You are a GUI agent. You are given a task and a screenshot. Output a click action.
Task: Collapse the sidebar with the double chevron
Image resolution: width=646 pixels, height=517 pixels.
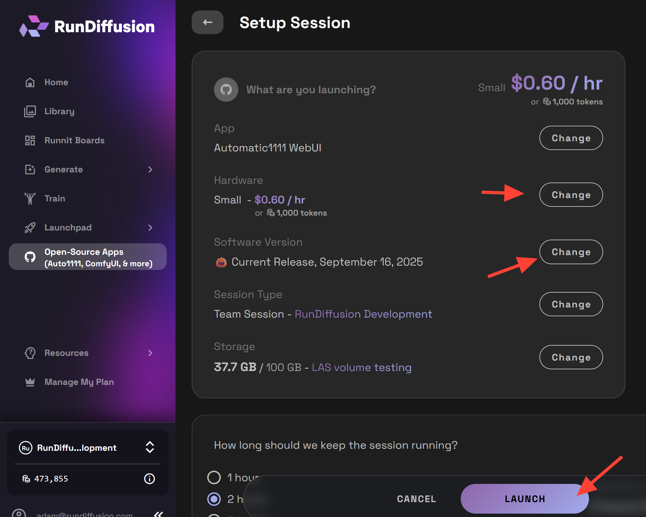tap(159, 514)
